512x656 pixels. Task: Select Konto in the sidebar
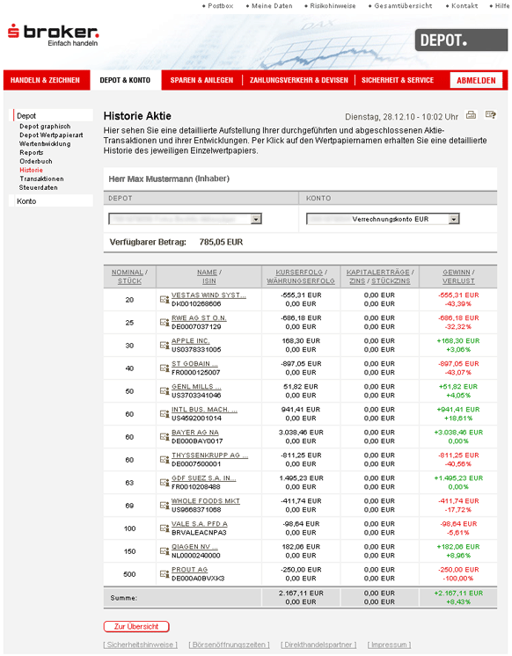[26, 201]
